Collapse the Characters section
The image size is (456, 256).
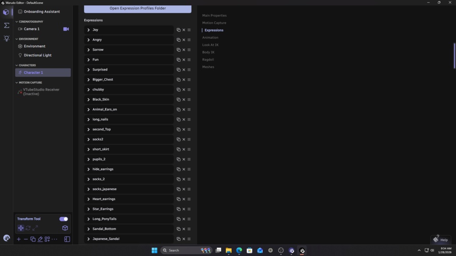[25, 65]
